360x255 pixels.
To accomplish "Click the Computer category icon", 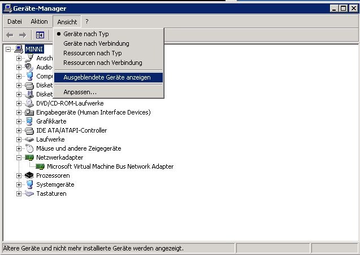I will click(29, 76).
